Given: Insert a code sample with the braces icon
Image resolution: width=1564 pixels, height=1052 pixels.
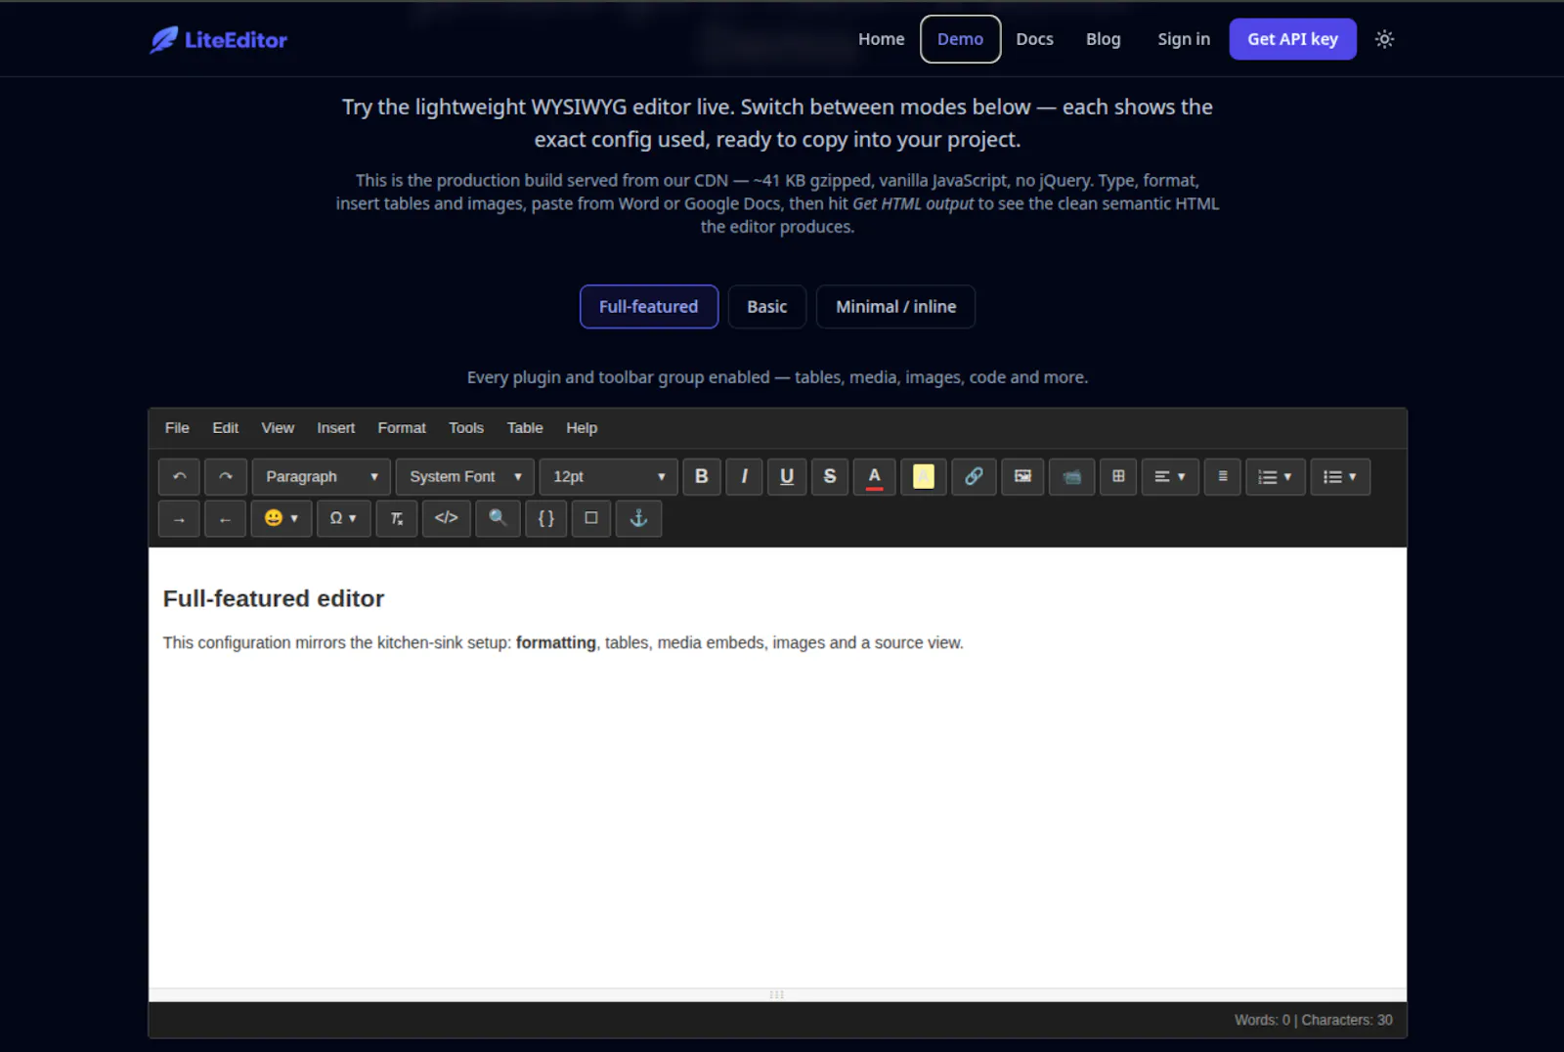Looking at the screenshot, I should click(546, 519).
